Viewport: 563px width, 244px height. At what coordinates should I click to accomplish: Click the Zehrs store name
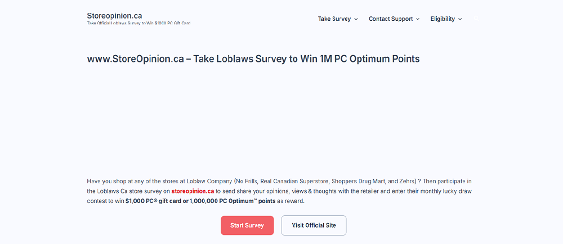[406, 181]
